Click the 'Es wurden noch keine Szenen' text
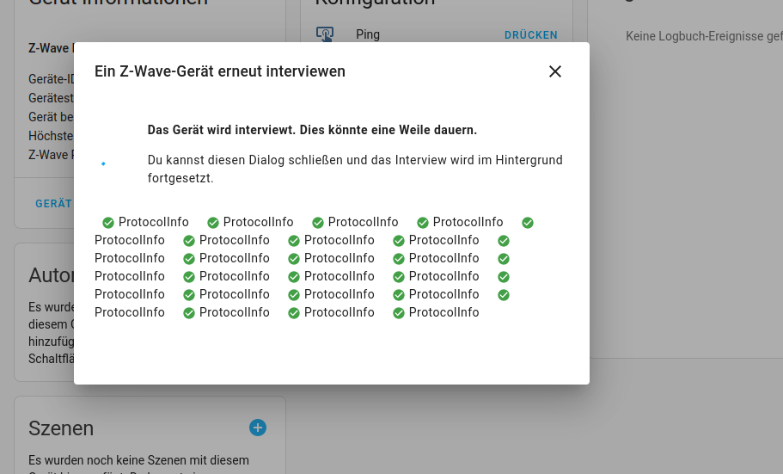Screen dimensions: 783x474 point(138,460)
